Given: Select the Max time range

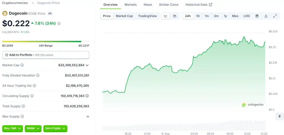Looking at the screenshot, I should point(235,16).
